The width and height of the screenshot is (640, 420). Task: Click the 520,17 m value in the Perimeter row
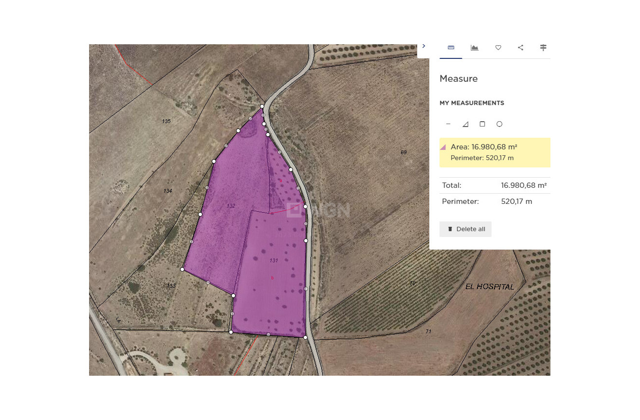516,201
